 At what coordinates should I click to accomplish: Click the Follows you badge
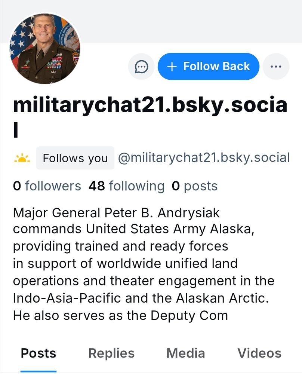75,158
